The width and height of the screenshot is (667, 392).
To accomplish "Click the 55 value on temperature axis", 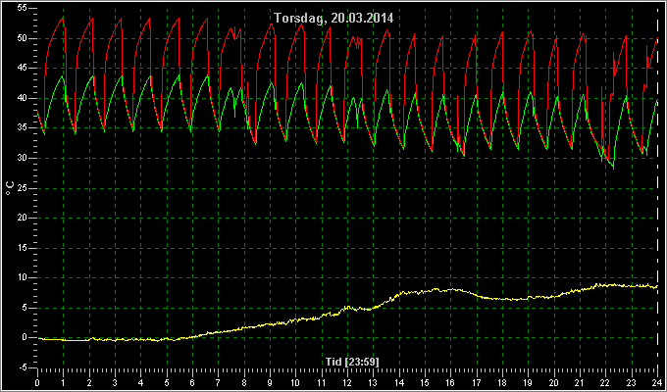I will tap(23, 8).
